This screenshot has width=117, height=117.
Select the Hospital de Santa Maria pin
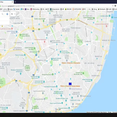44,42
